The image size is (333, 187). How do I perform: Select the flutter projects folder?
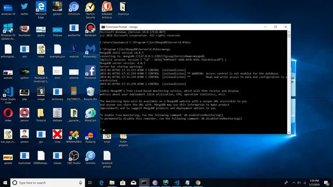[123, 140]
